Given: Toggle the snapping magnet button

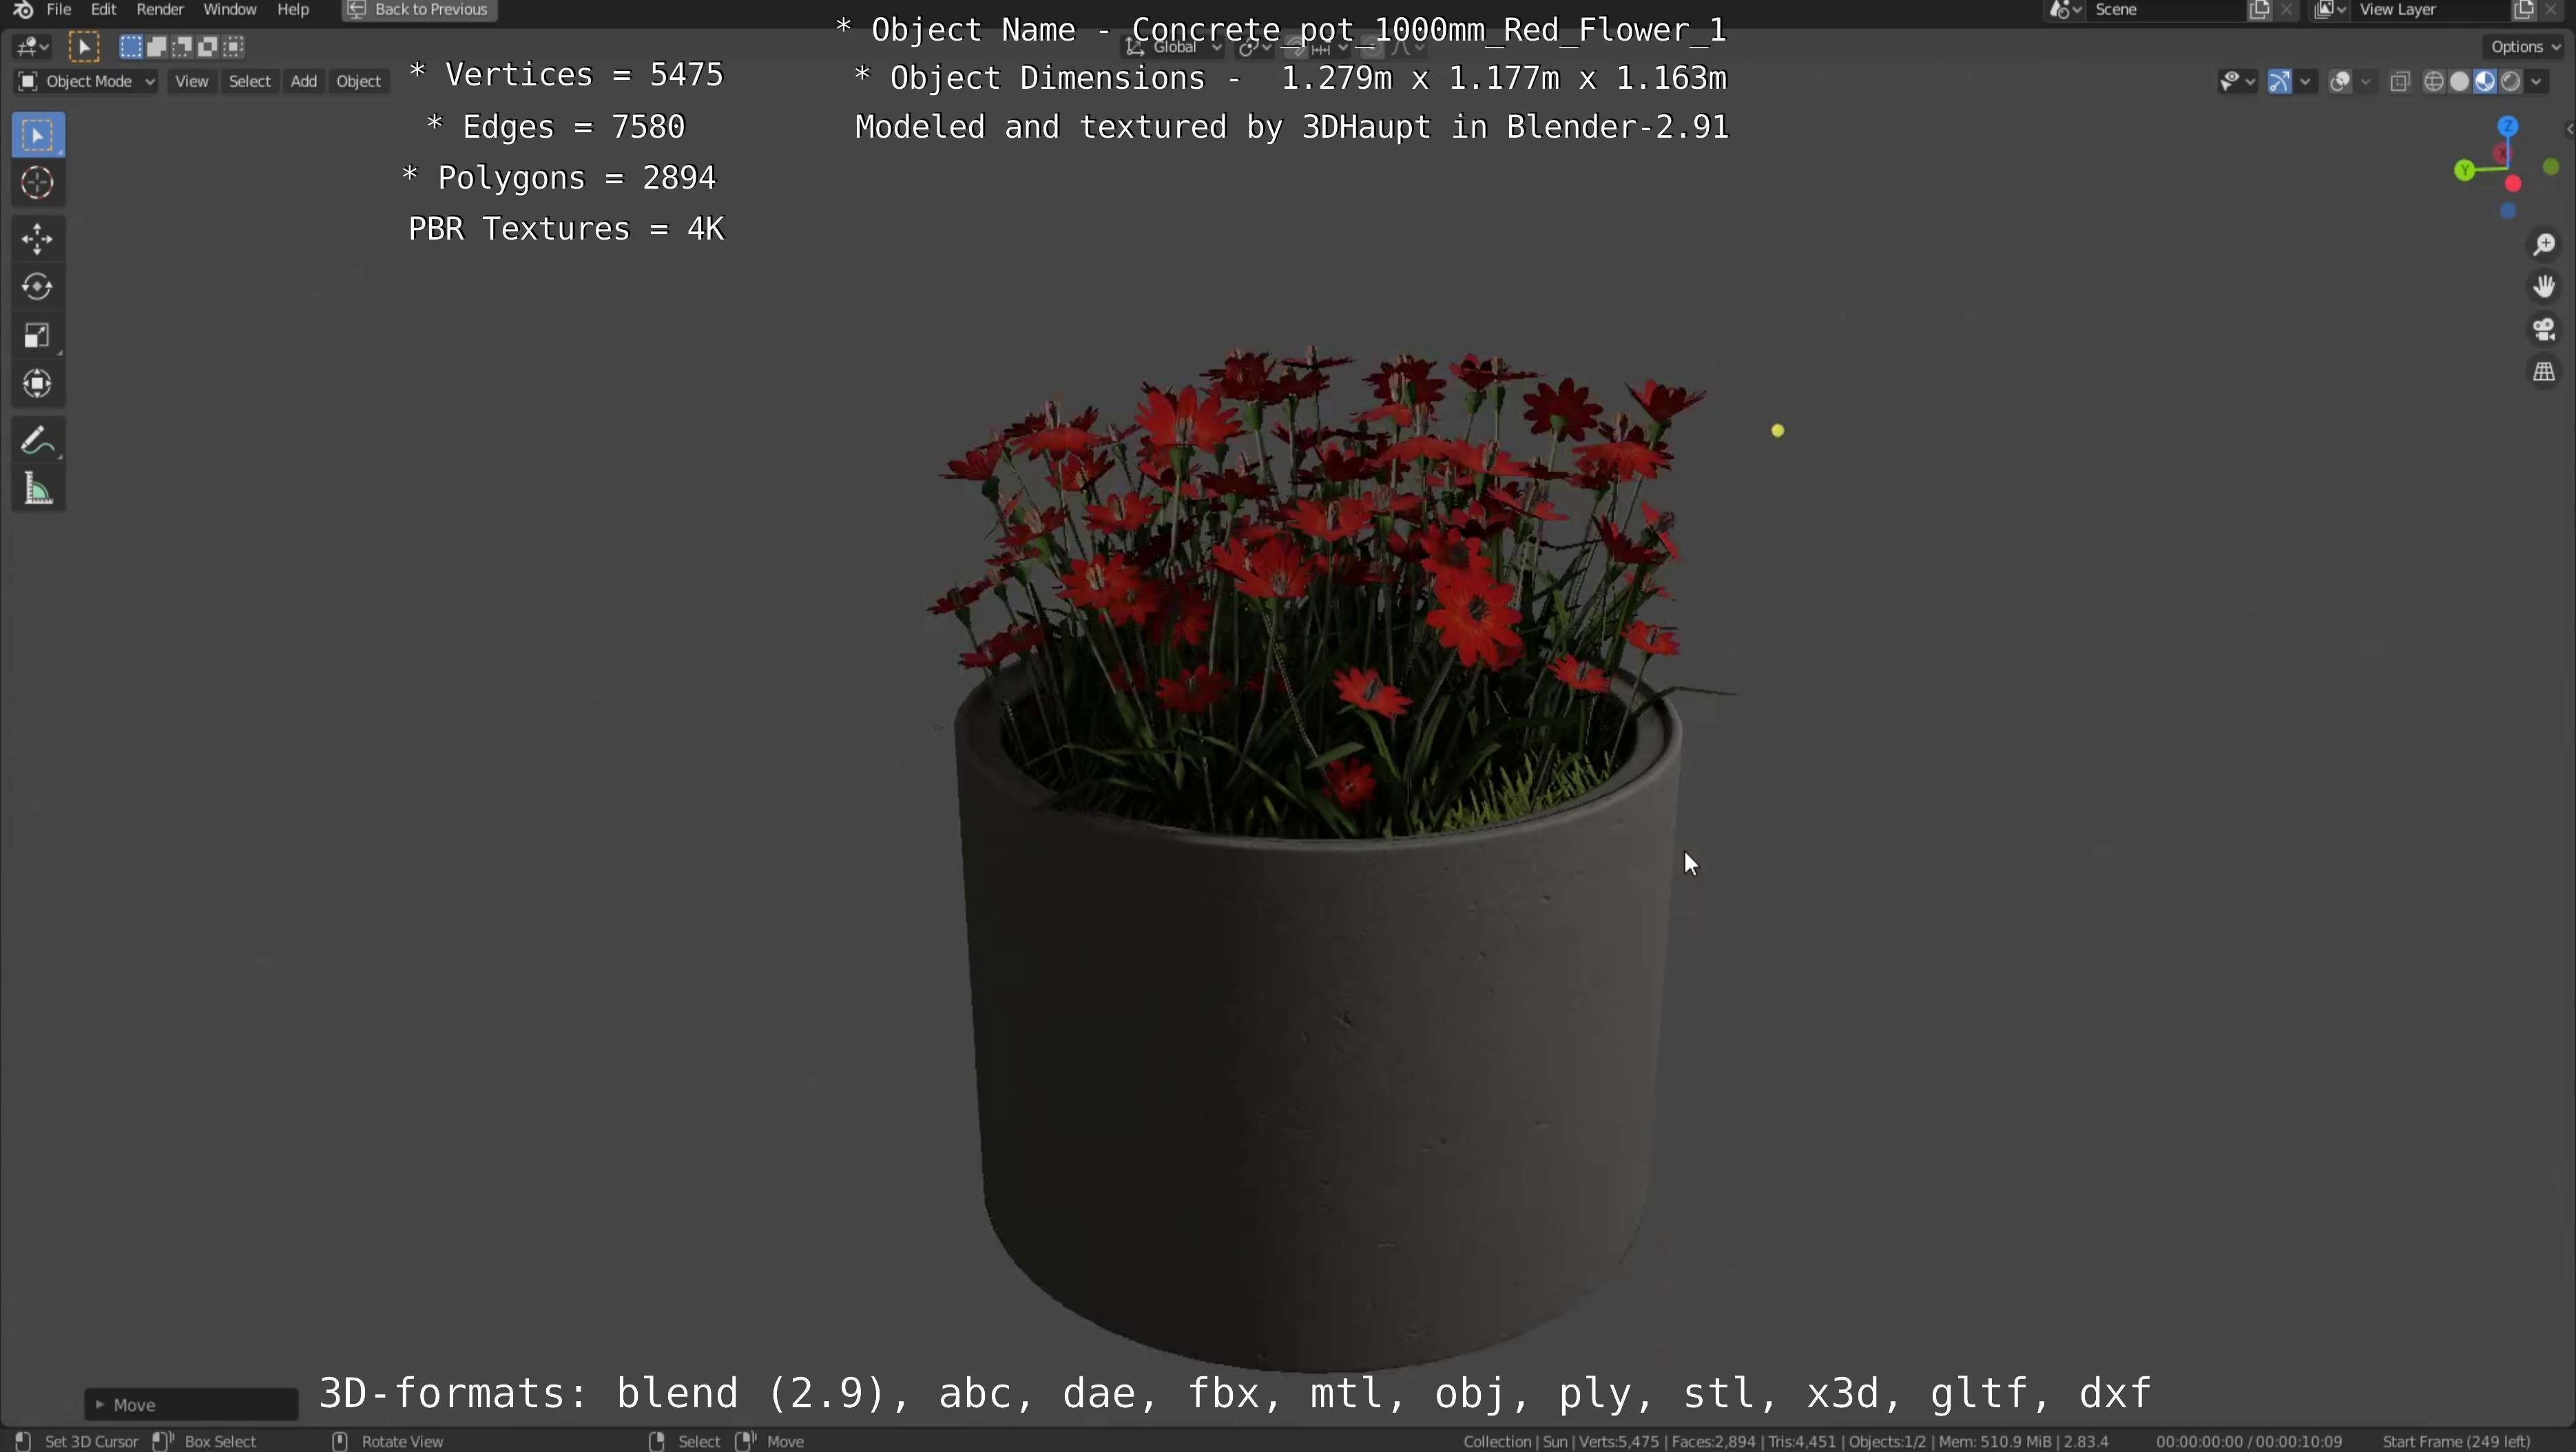Looking at the screenshot, I should [x=1295, y=47].
